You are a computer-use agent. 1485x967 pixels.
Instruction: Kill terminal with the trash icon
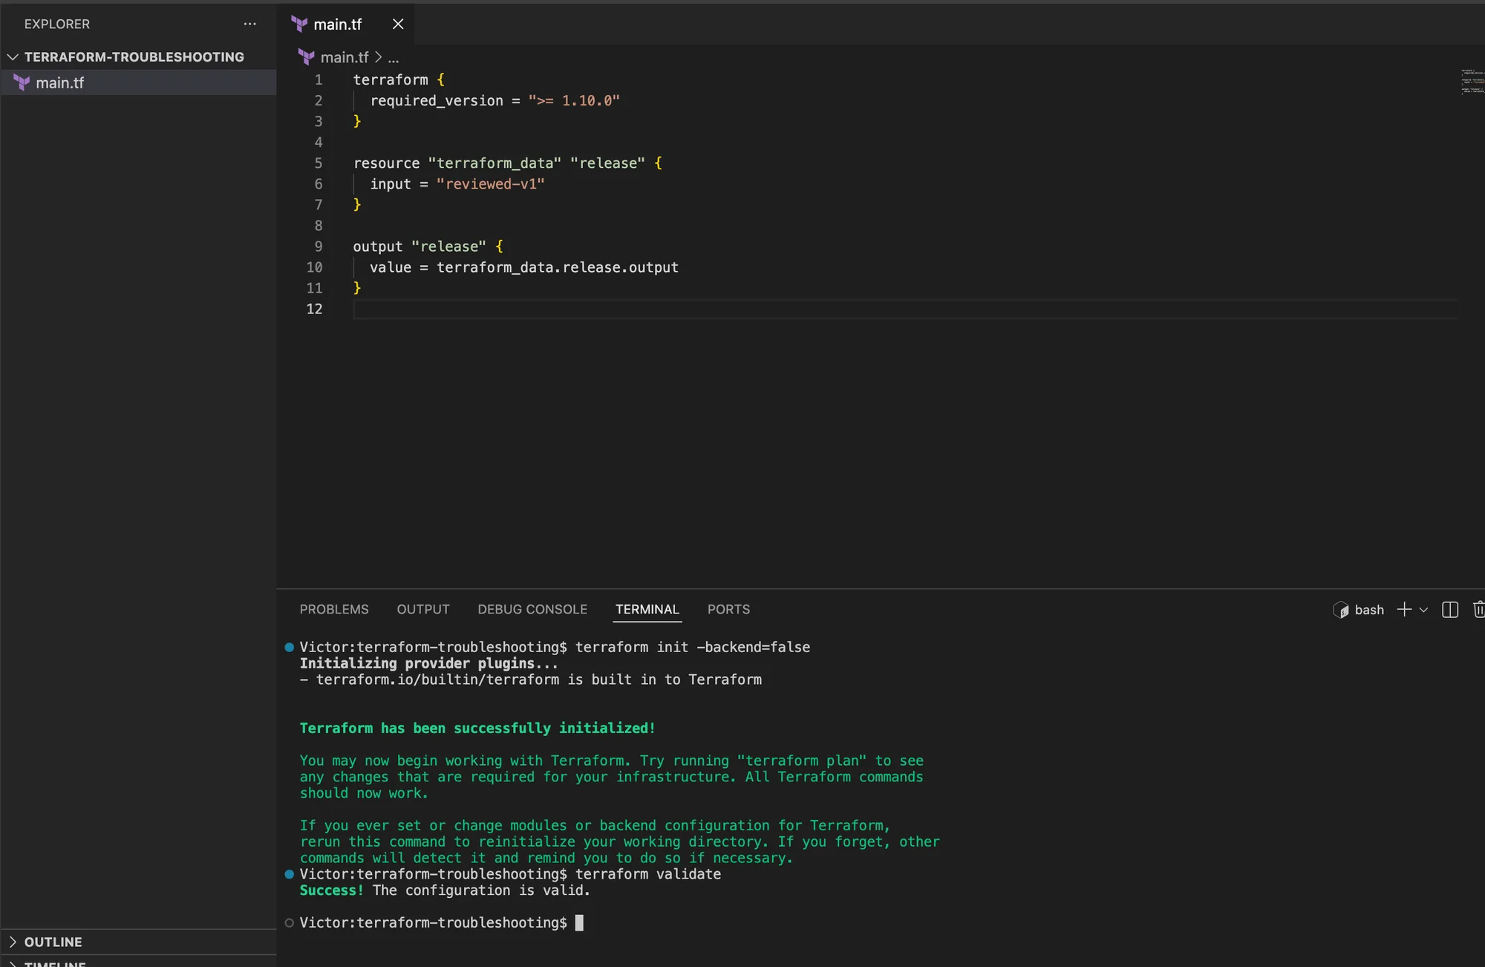1478,610
